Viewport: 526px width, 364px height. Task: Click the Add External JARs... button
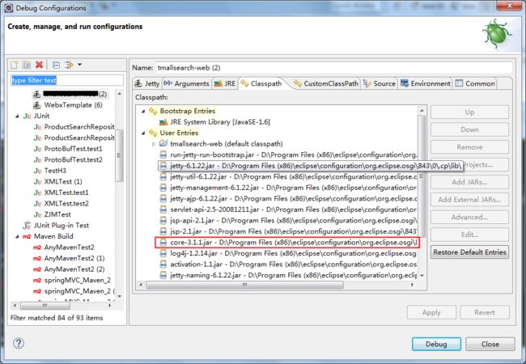pos(469,200)
